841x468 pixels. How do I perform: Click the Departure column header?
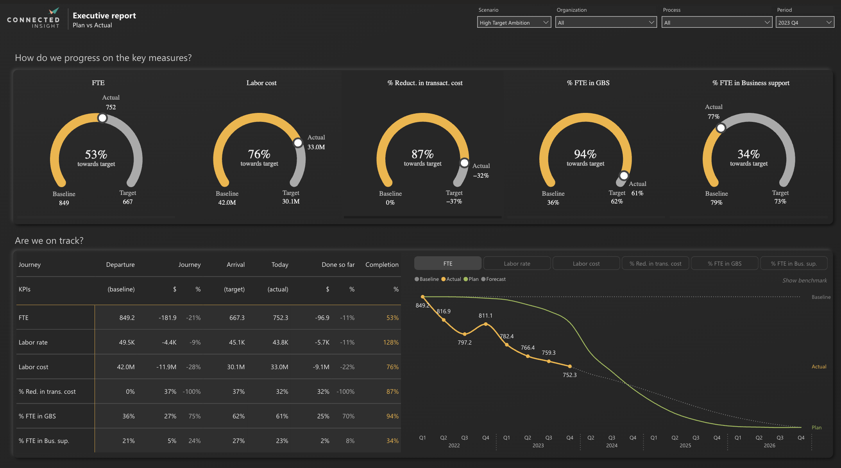(120, 264)
